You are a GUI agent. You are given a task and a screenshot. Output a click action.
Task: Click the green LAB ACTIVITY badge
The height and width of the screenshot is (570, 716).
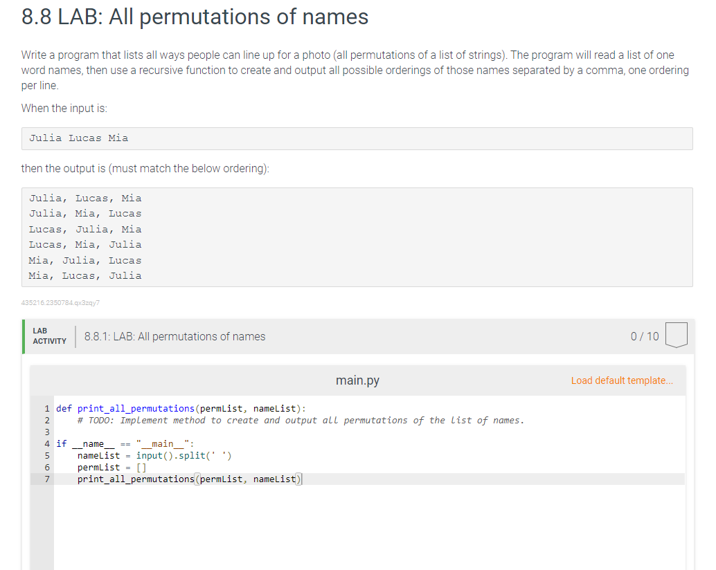coord(49,335)
